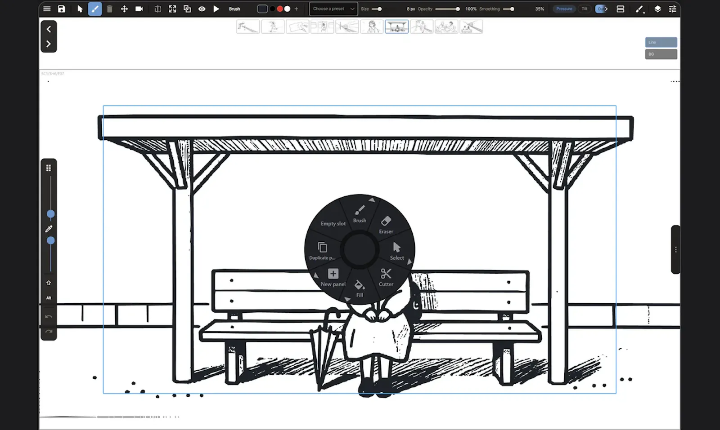This screenshot has width=720, height=430.
Task: Open the stacked panels view icon
Action: 620,9
